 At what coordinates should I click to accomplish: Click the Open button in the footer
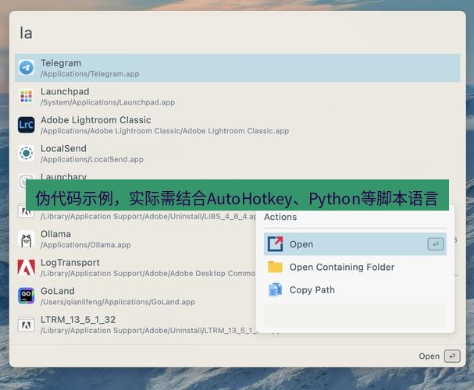coord(440,356)
